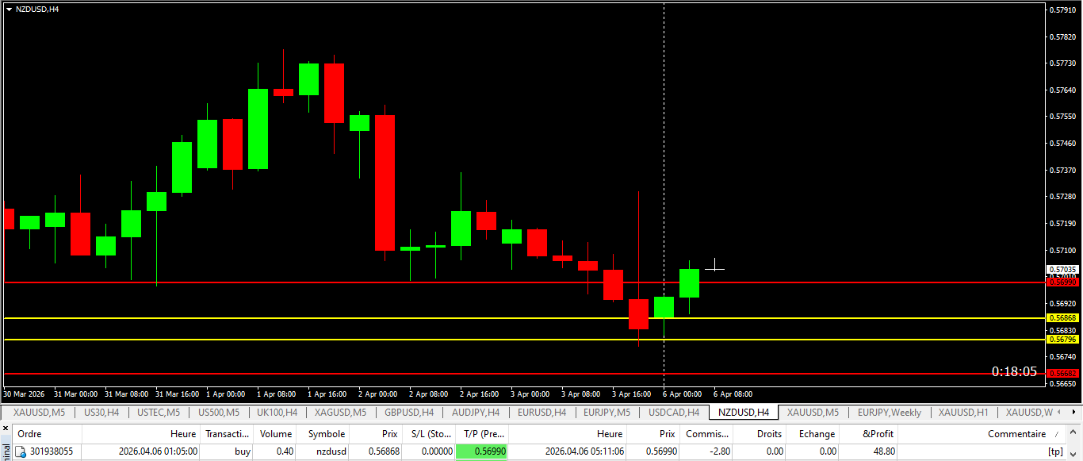Screen dimensions: 1083x461
Task: Click the order document icon beside 301938055
Action: pyautogui.click(x=21, y=451)
